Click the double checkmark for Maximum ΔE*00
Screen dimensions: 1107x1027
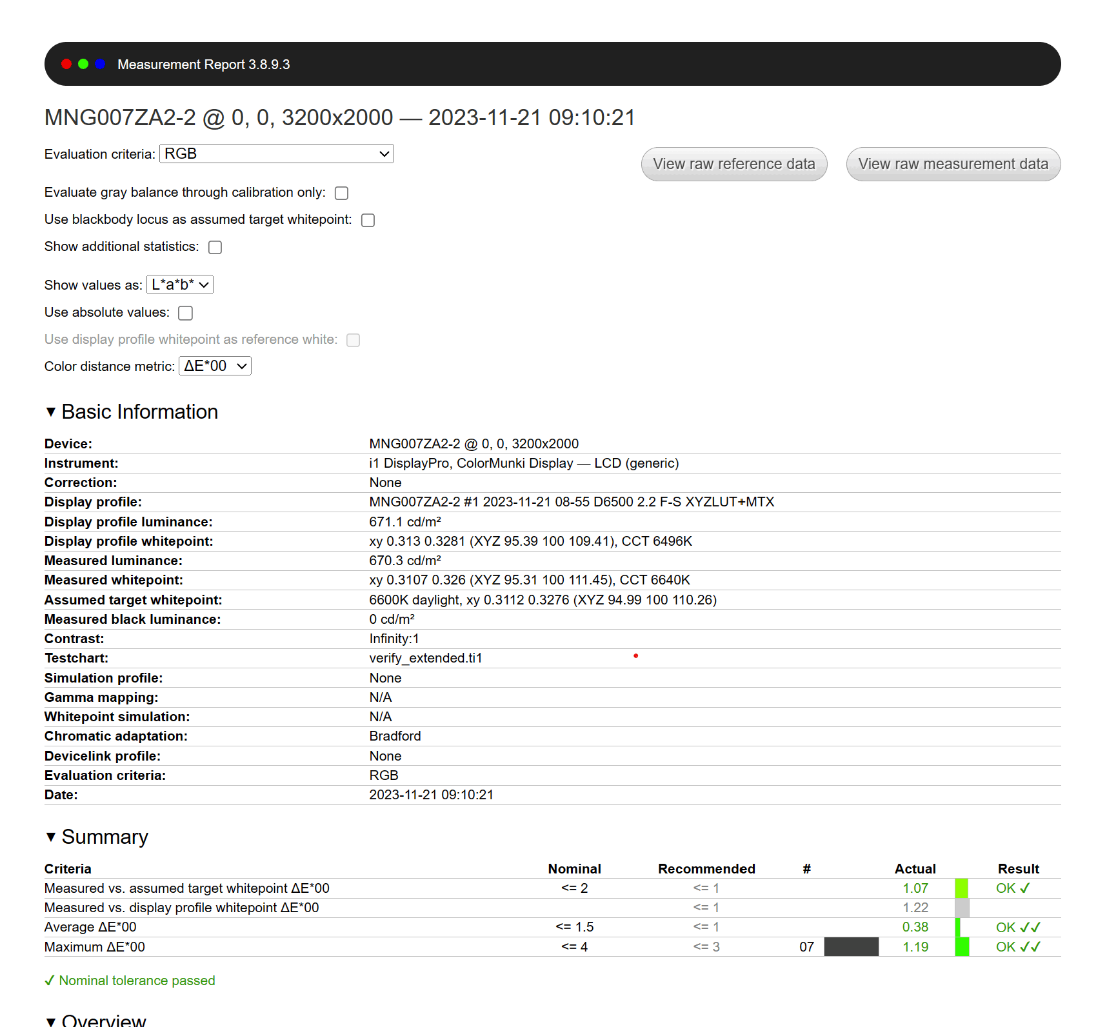click(1030, 947)
